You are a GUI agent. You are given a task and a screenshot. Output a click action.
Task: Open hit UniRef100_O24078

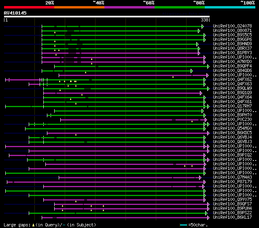[x=232, y=26]
